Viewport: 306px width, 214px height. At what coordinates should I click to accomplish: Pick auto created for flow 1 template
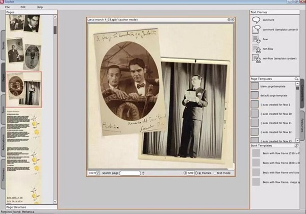pos(273,104)
